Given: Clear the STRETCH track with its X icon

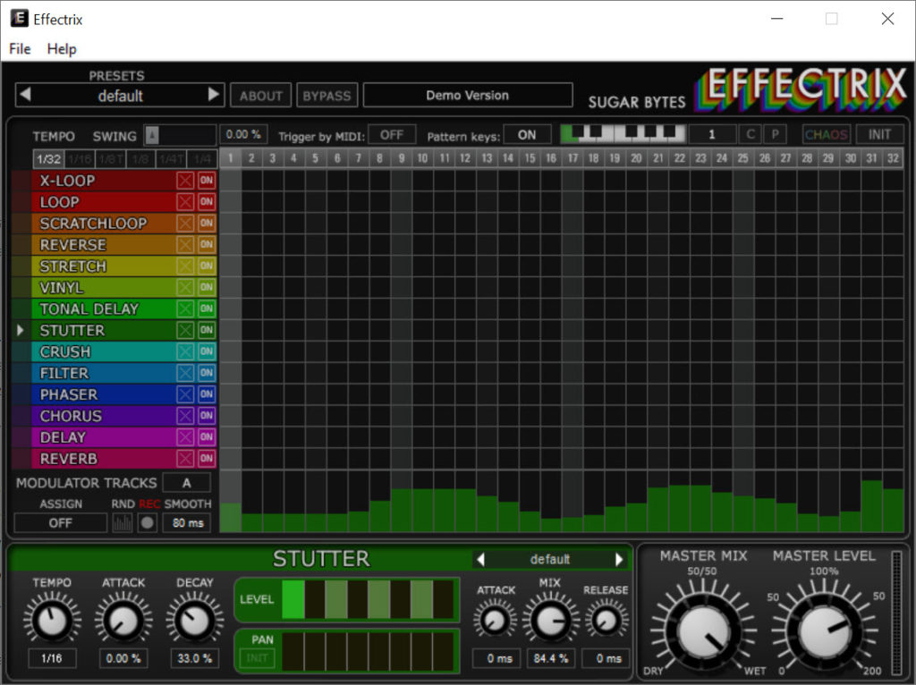Looking at the screenshot, I should coord(185,266).
